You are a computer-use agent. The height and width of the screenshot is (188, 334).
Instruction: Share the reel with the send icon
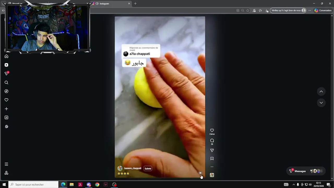click(212, 150)
